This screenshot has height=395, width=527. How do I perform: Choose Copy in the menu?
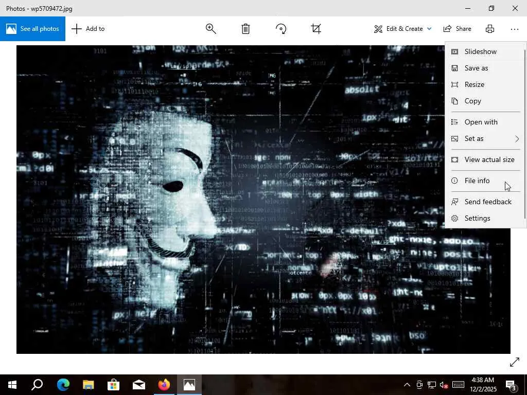pyautogui.click(x=484, y=101)
